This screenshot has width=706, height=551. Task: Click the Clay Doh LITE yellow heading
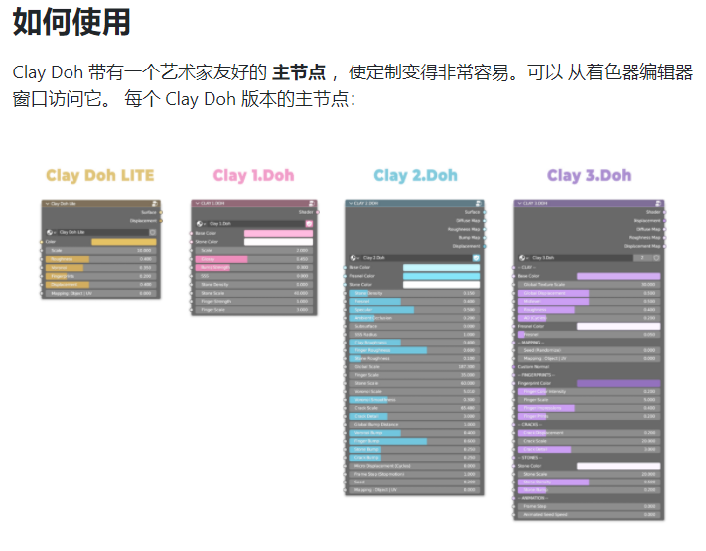100,176
